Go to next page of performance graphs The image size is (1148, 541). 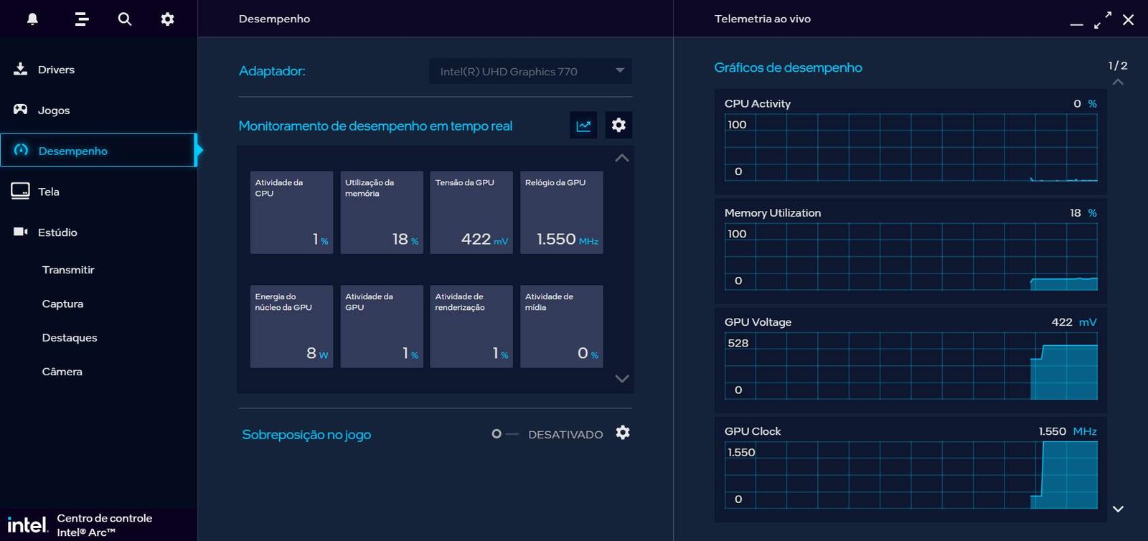point(1118,509)
